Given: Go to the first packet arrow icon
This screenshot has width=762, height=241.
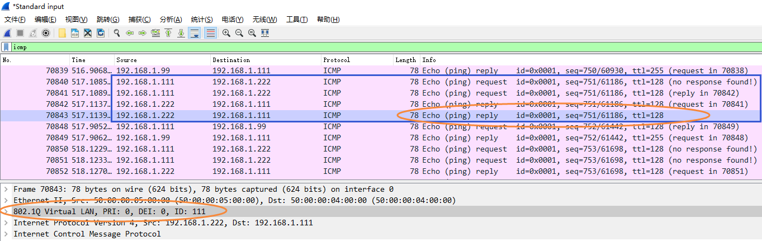Looking at the screenshot, I should tap(168, 33).
